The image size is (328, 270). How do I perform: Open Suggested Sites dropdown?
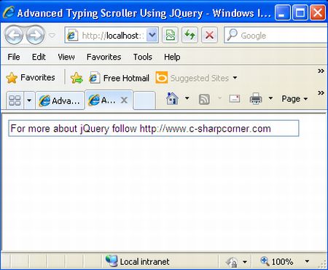(196, 78)
